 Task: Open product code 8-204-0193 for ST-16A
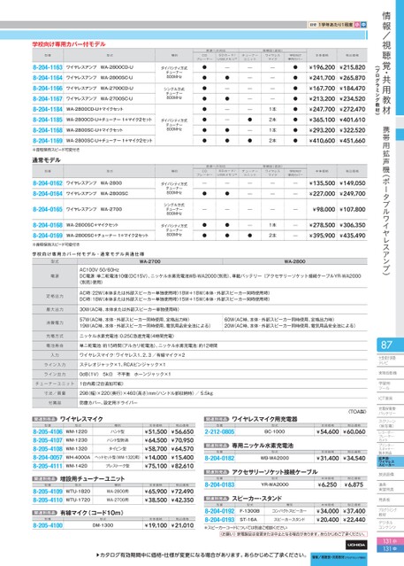(219, 520)
